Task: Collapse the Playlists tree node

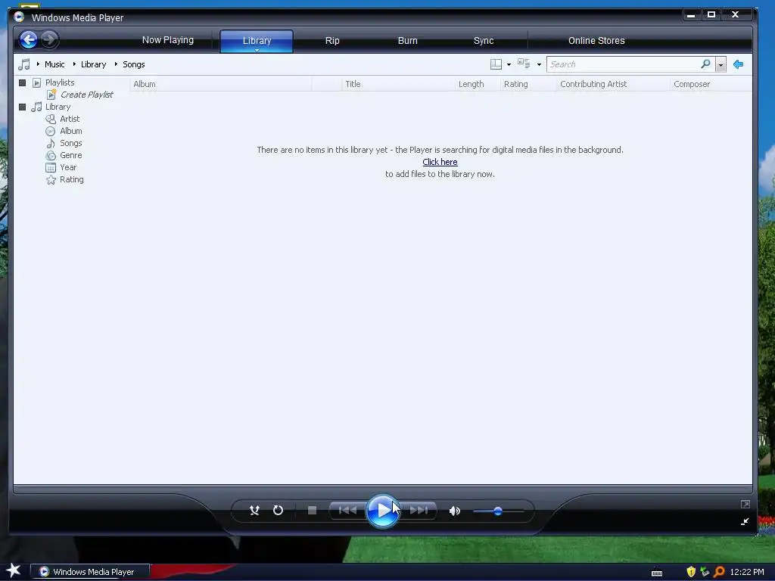Action: click(x=22, y=82)
